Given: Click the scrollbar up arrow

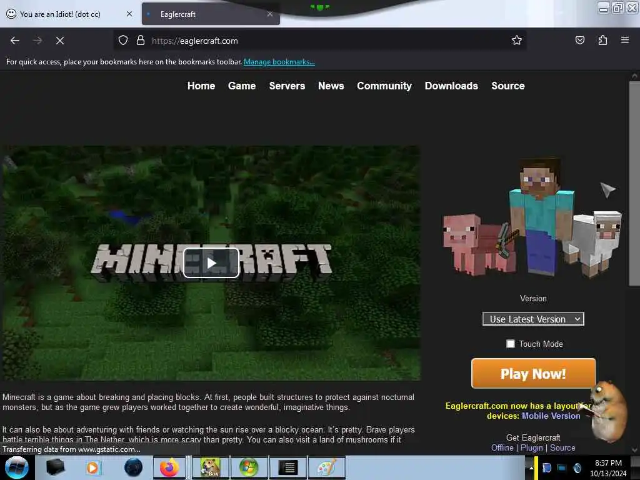Looking at the screenshot, I should (634, 76).
